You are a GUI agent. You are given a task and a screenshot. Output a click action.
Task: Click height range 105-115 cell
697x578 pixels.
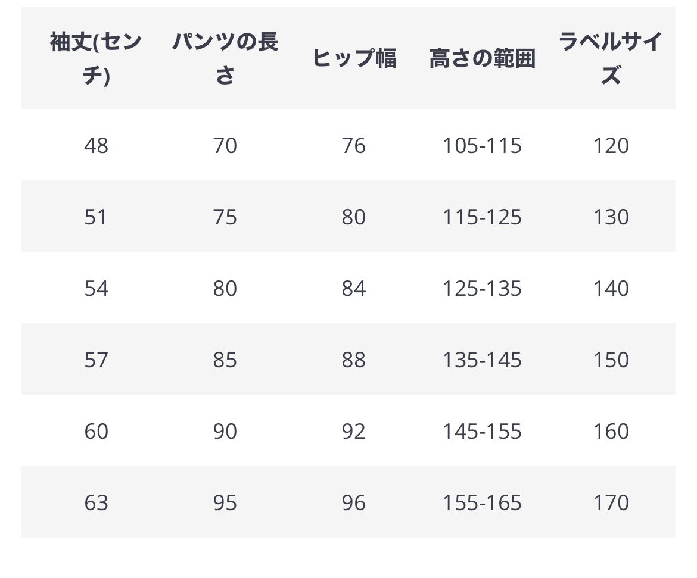[482, 145]
